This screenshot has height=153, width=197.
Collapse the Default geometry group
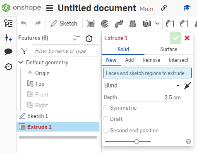[x=21, y=62]
